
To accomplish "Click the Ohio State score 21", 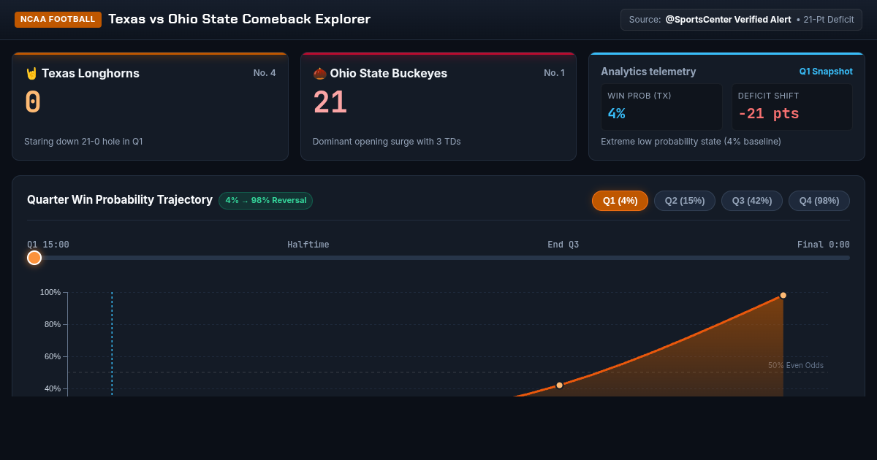I will click(x=330, y=102).
